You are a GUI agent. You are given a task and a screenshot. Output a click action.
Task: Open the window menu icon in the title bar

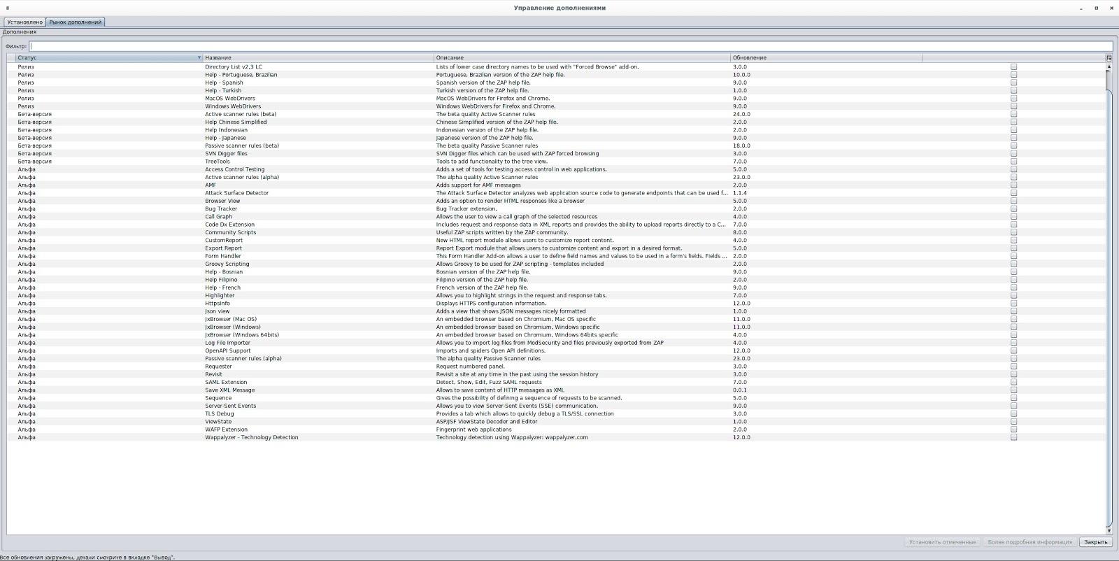[x=8, y=8]
